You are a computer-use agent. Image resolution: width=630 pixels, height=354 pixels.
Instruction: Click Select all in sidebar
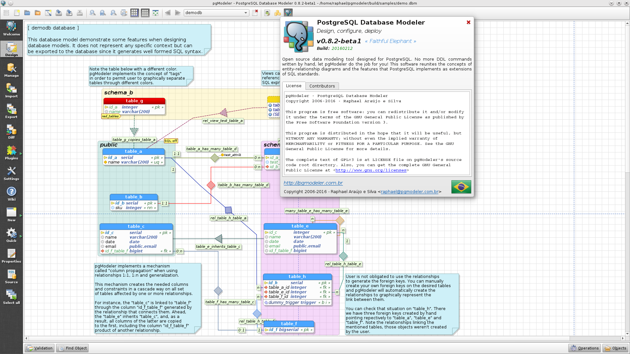point(11,297)
